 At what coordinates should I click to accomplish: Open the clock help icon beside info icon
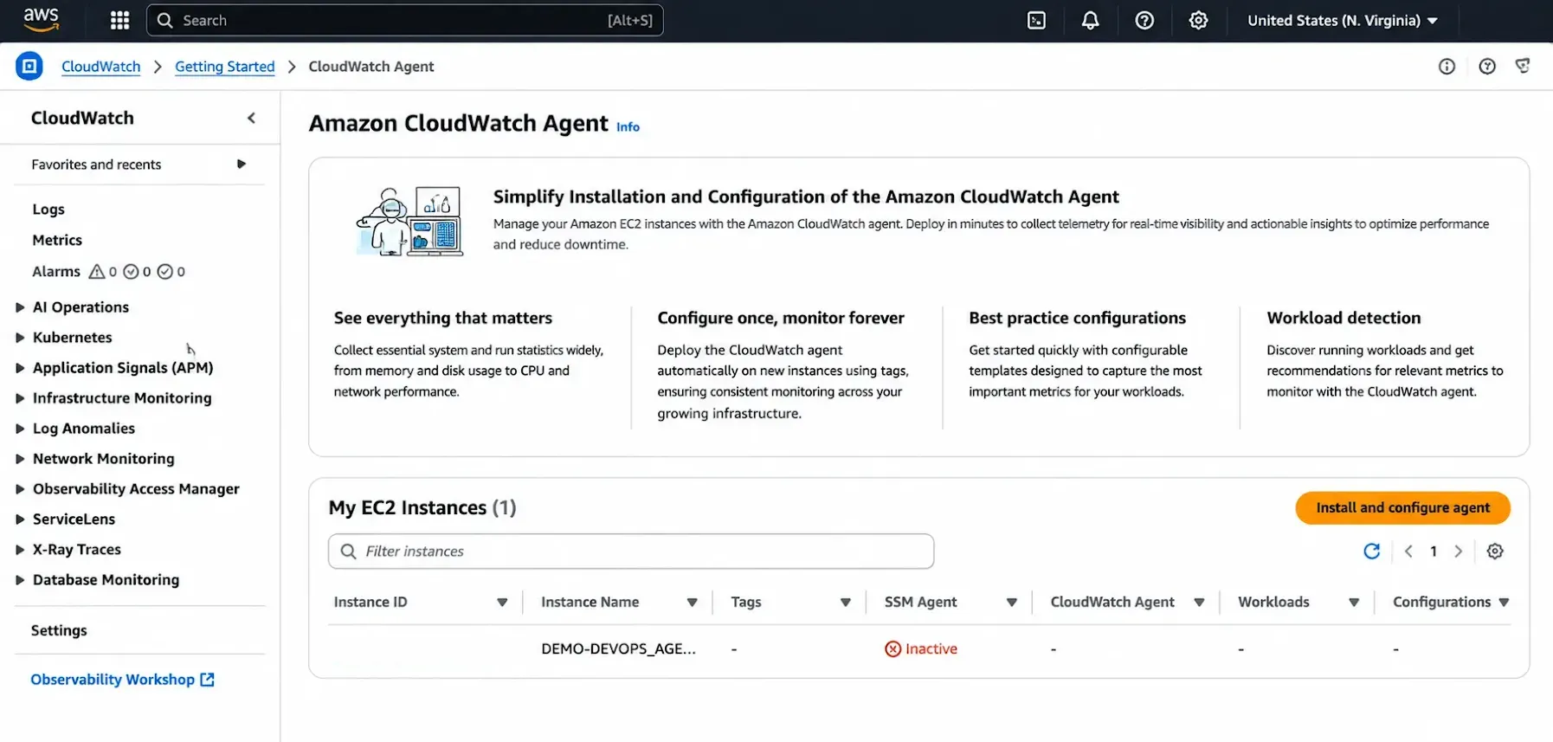click(1487, 67)
